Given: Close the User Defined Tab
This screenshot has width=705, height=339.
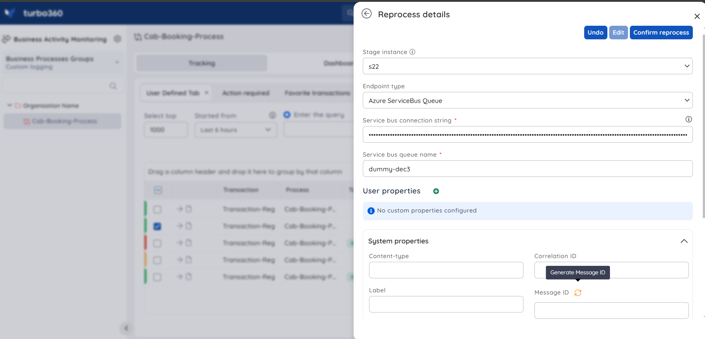Looking at the screenshot, I should coord(207,93).
